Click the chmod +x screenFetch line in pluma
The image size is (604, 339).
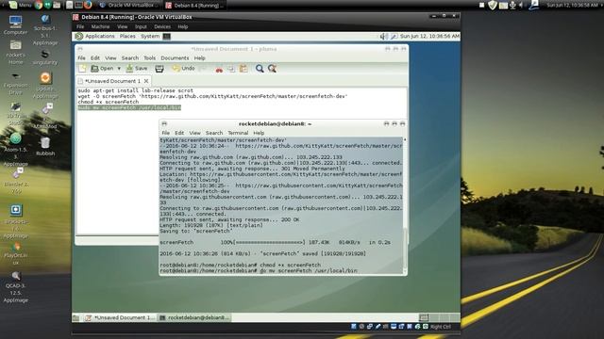tap(109, 102)
